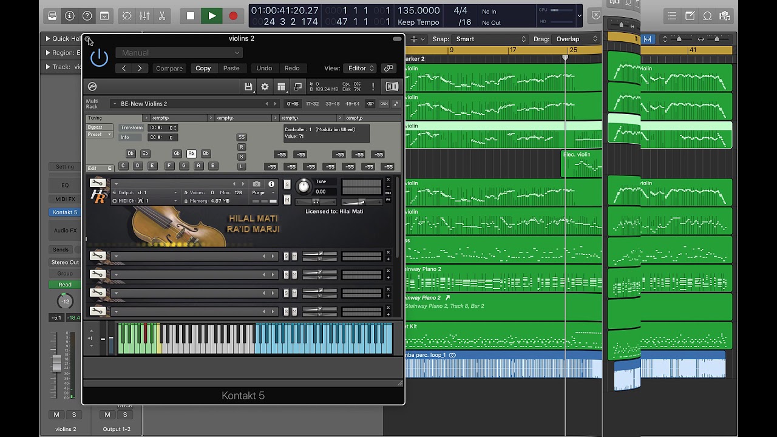
Task: Adjust the violins 2 channel volume fader
Action: [x=56, y=362]
